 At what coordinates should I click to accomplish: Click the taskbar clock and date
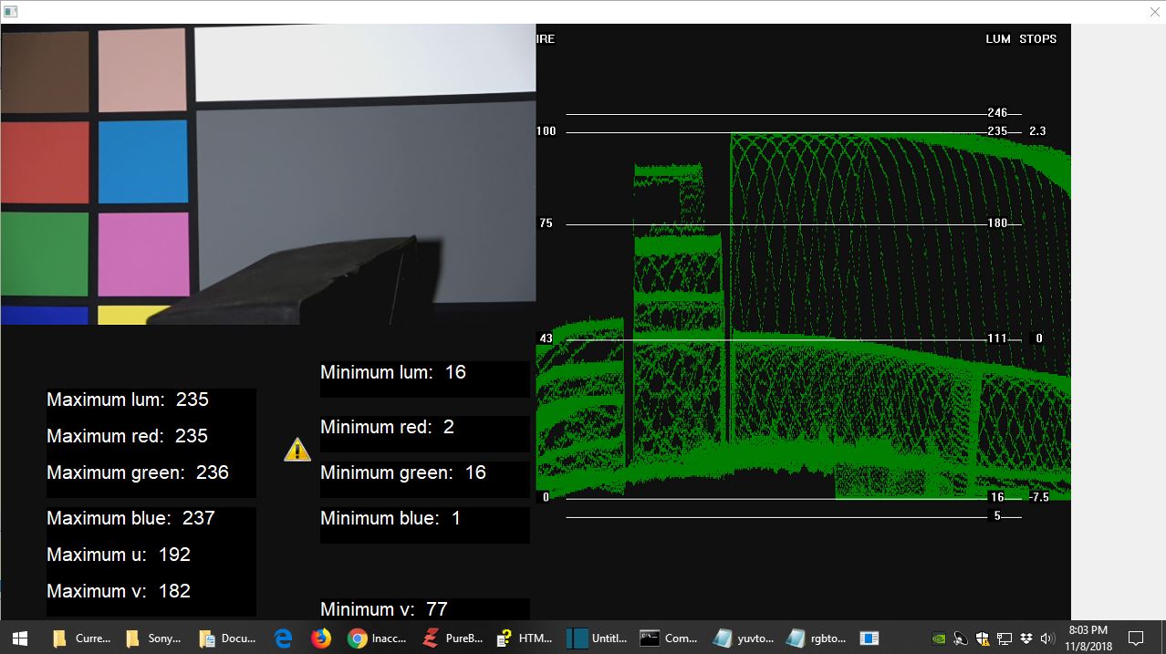click(1088, 638)
